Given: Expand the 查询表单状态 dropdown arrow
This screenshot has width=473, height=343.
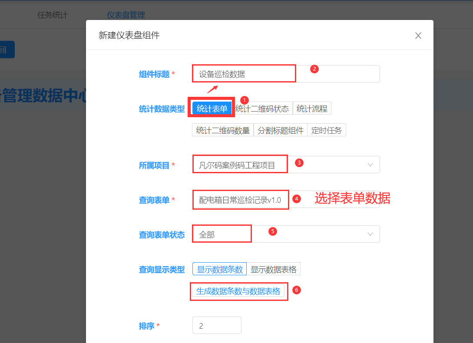Looking at the screenshot, I should coord(370,234).
